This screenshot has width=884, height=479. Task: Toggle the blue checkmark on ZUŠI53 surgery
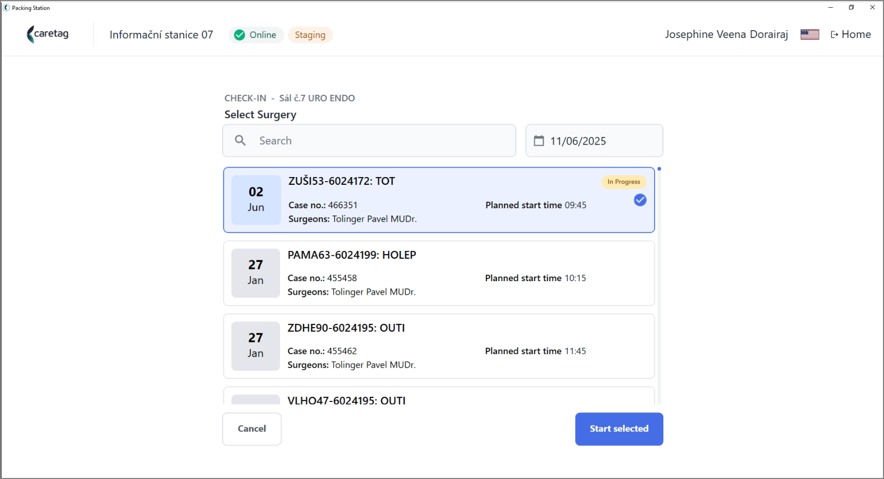[640, 200]
